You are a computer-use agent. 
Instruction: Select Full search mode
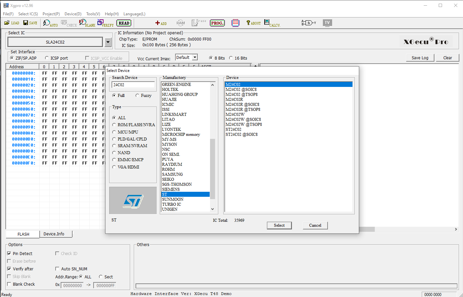pos(118,96)
